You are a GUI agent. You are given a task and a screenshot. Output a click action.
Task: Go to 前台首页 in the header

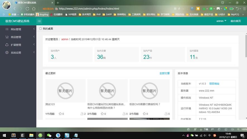click(236, 21)
